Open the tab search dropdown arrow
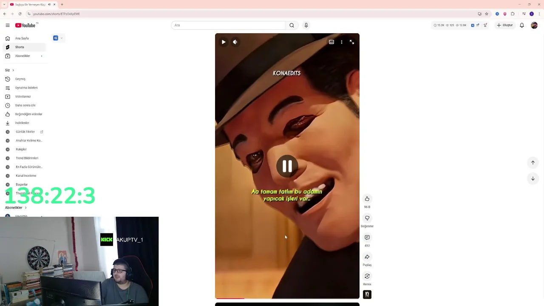Screen dimensions: 544x306 click(4, 4)
